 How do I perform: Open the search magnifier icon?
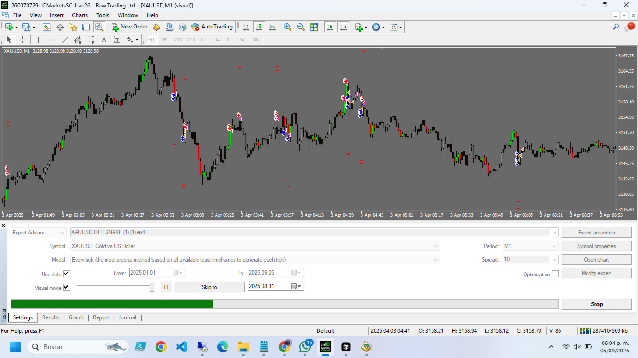click(x=616, y=27)
